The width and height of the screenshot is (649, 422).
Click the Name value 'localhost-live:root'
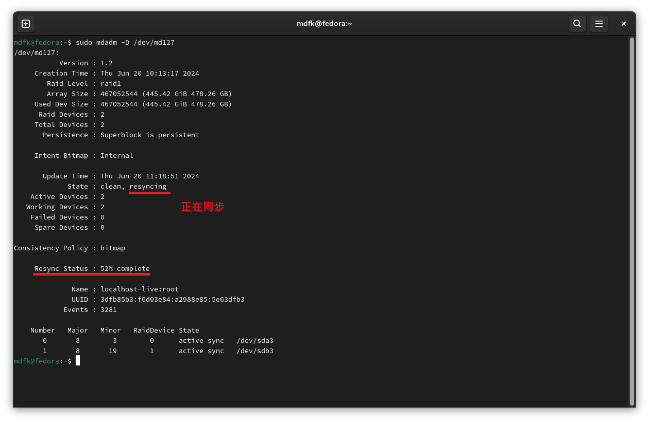140,289
